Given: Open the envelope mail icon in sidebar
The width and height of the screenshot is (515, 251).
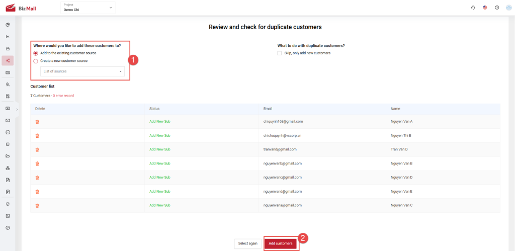Looking at the screenshot, I should 8,120.
